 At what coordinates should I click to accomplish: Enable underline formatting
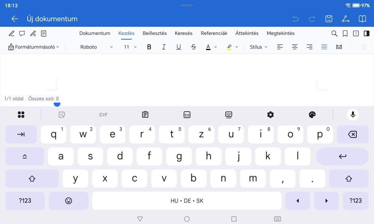point(179,47)
